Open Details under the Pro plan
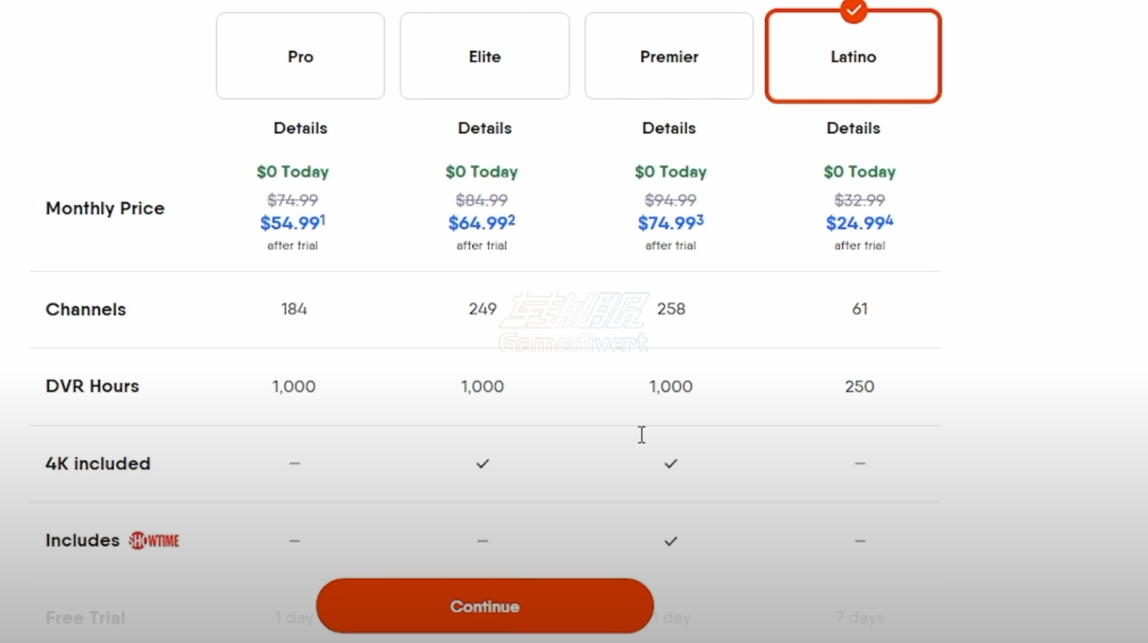 (x=300, y=128)
